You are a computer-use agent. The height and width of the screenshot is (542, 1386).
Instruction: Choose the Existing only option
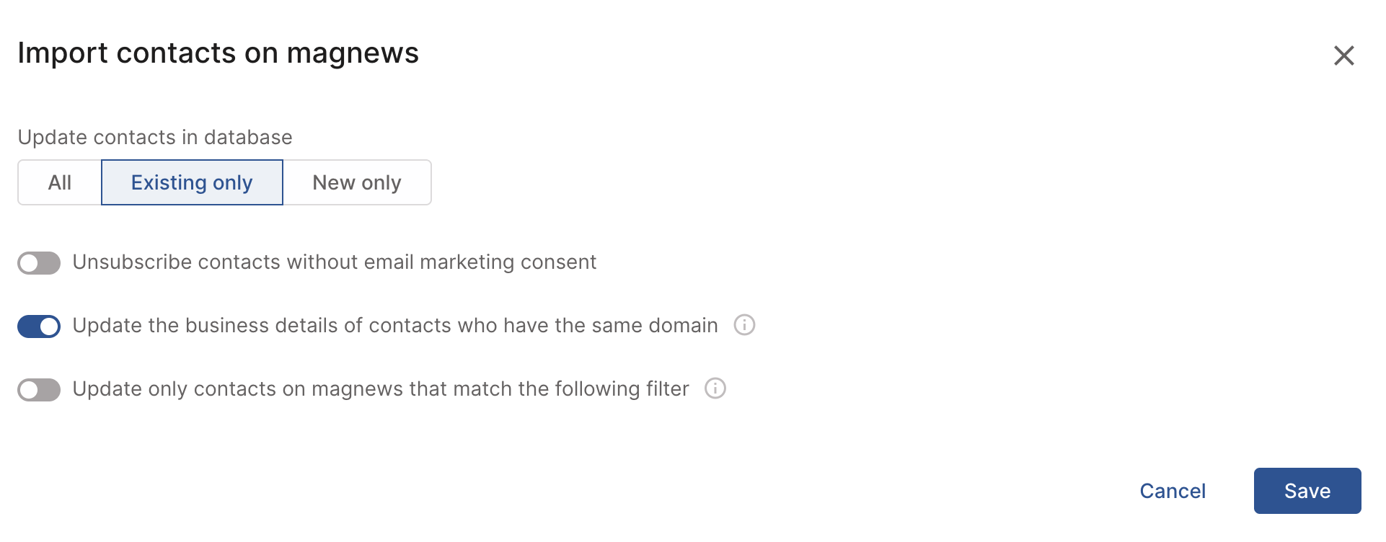pyautogui.click(x=192, y=182)
